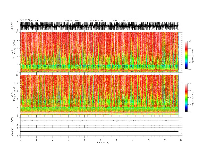This screenshot has width=204, height=157.
Task: Click the time axis tick label '5'
Action: [101, 140]
